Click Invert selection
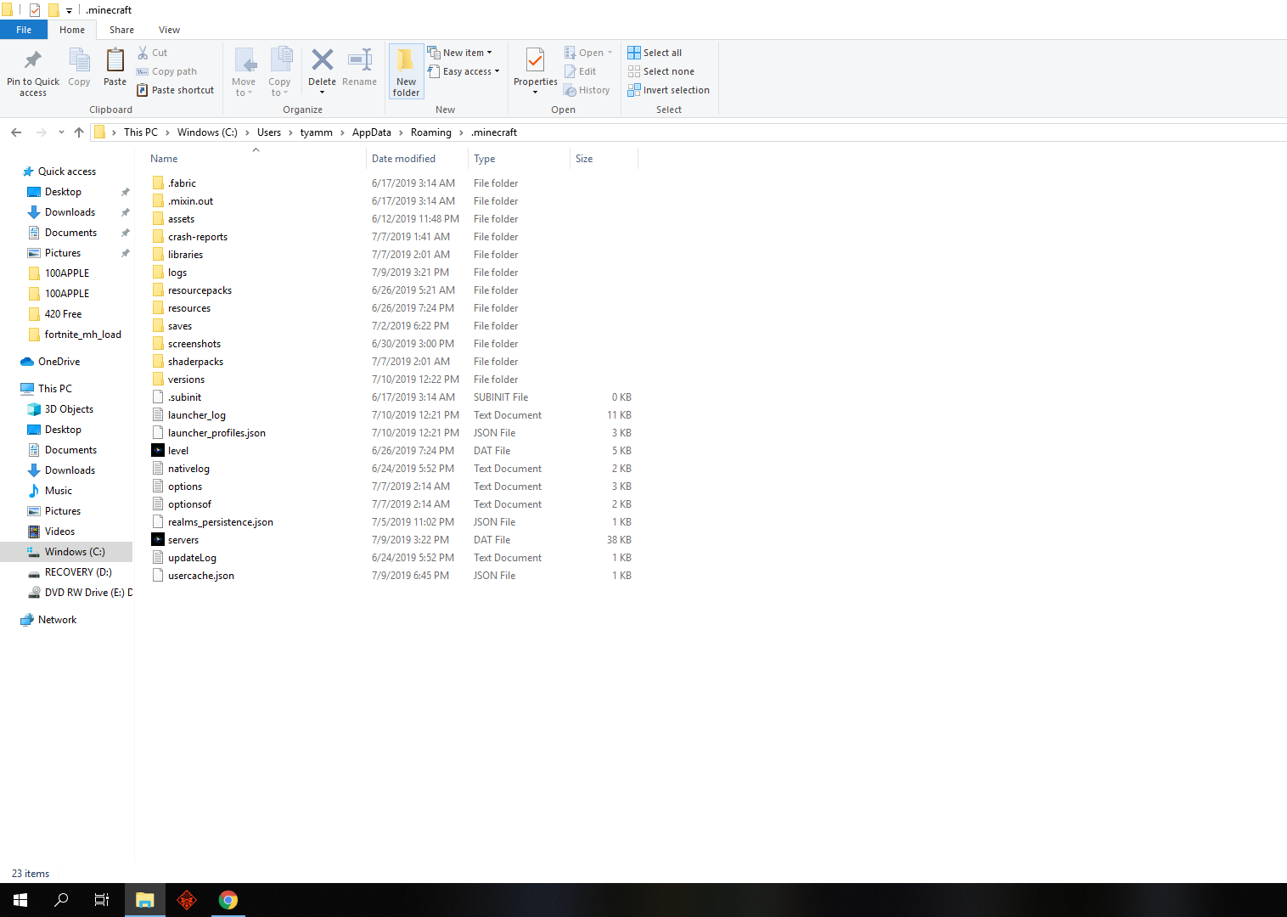The image size is (1287, 917). coord(669,90)
